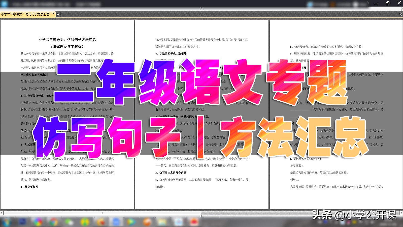Expand the scroll-up chevron above the document

click(x=201, y=7)
